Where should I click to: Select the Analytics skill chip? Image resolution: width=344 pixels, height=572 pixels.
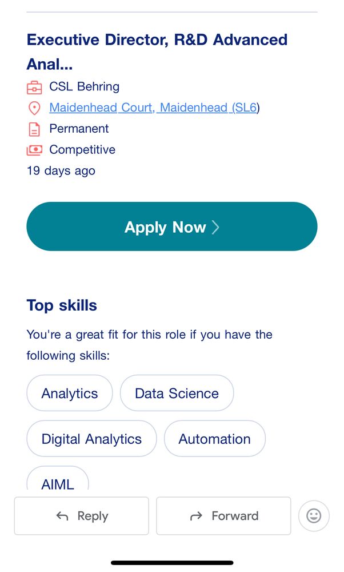(70, 394)
